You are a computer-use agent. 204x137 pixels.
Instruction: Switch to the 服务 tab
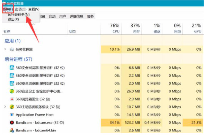(90, 17)
